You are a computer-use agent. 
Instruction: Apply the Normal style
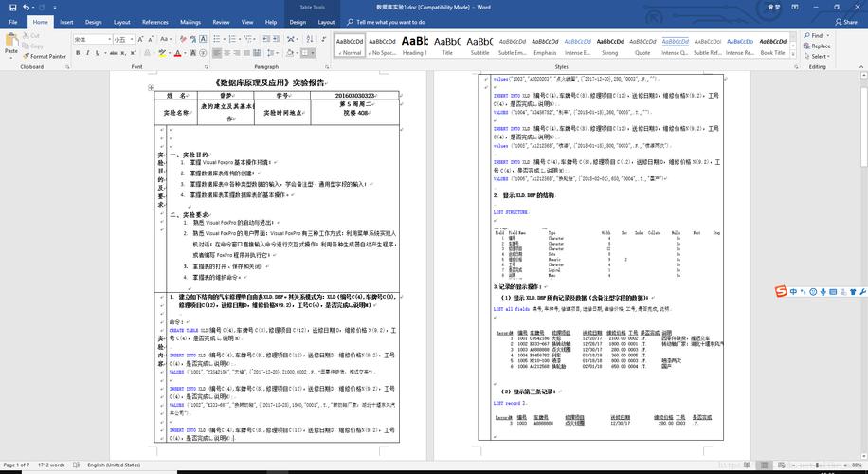(350, 46)
